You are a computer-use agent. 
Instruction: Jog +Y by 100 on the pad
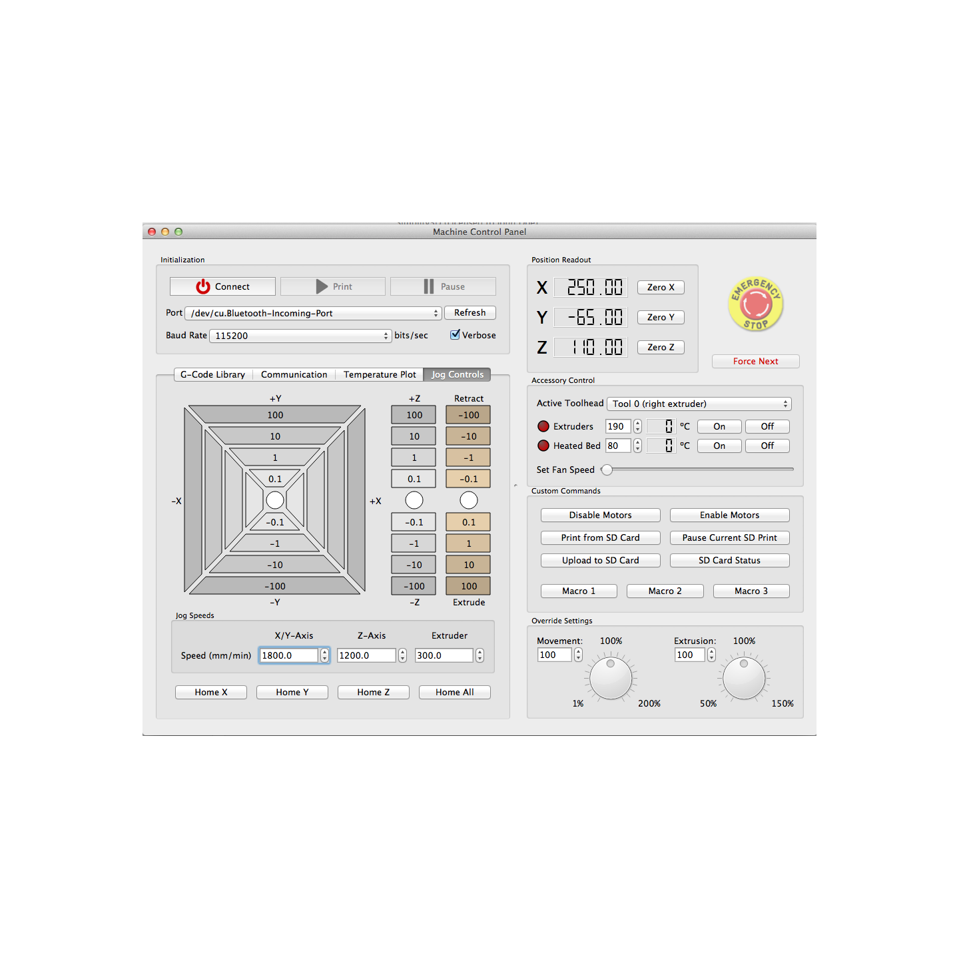coord(275,415)
